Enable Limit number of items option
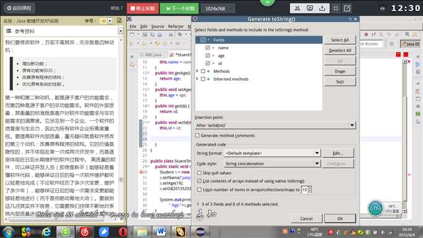This screenshot has height=238, width=423. click(199, 190)
